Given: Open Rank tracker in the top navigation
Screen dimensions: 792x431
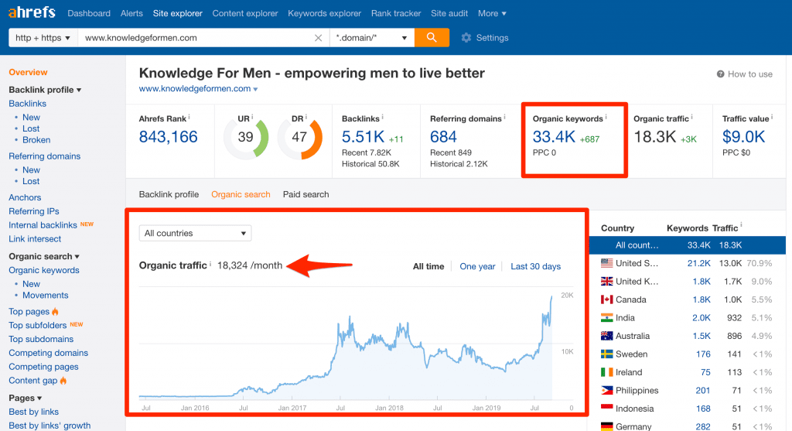Looking at the screenshot, I should [396, 13].
